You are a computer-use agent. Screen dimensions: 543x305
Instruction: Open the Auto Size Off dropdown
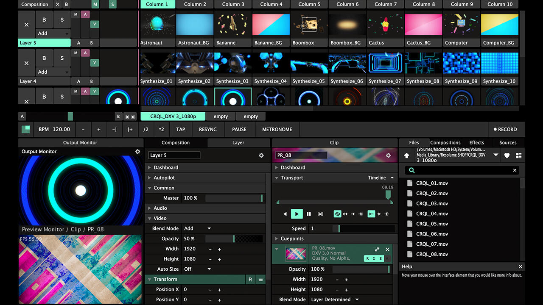pos(197,269)
